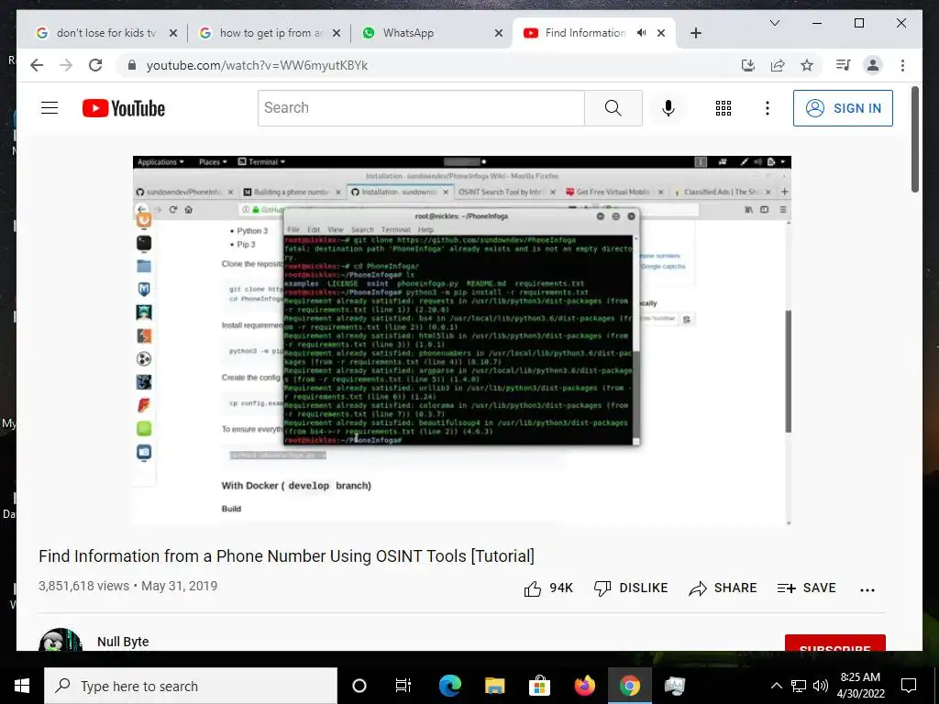Like the video with thumbs up
Viewport: 939px width, 704px height.
click(548, 588)
